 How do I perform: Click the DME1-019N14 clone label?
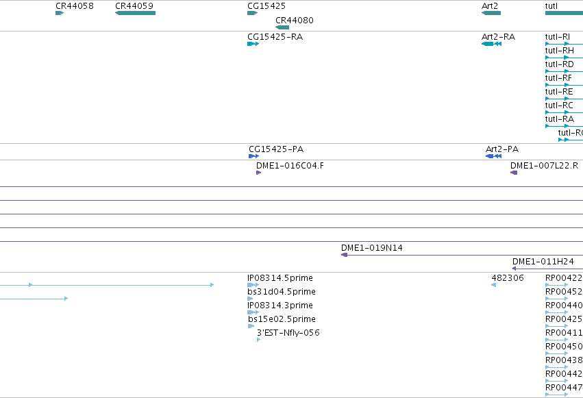[x=372, y=248]
